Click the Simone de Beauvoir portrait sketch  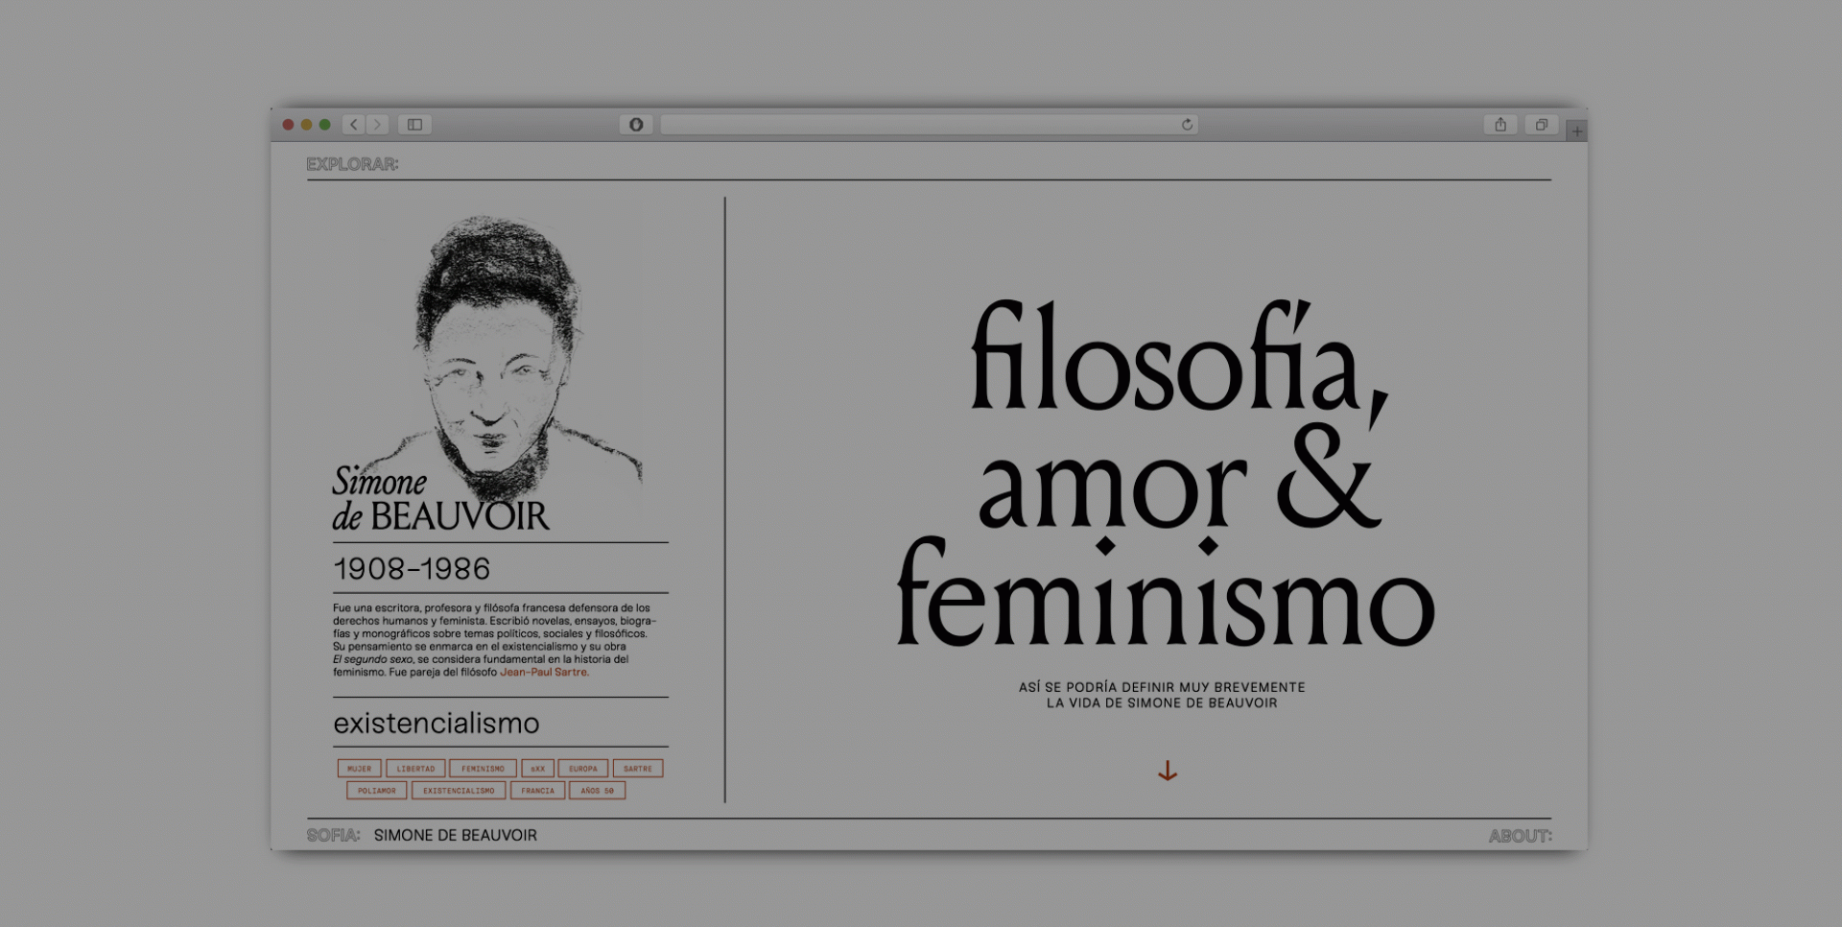click(x=499, y=345)
